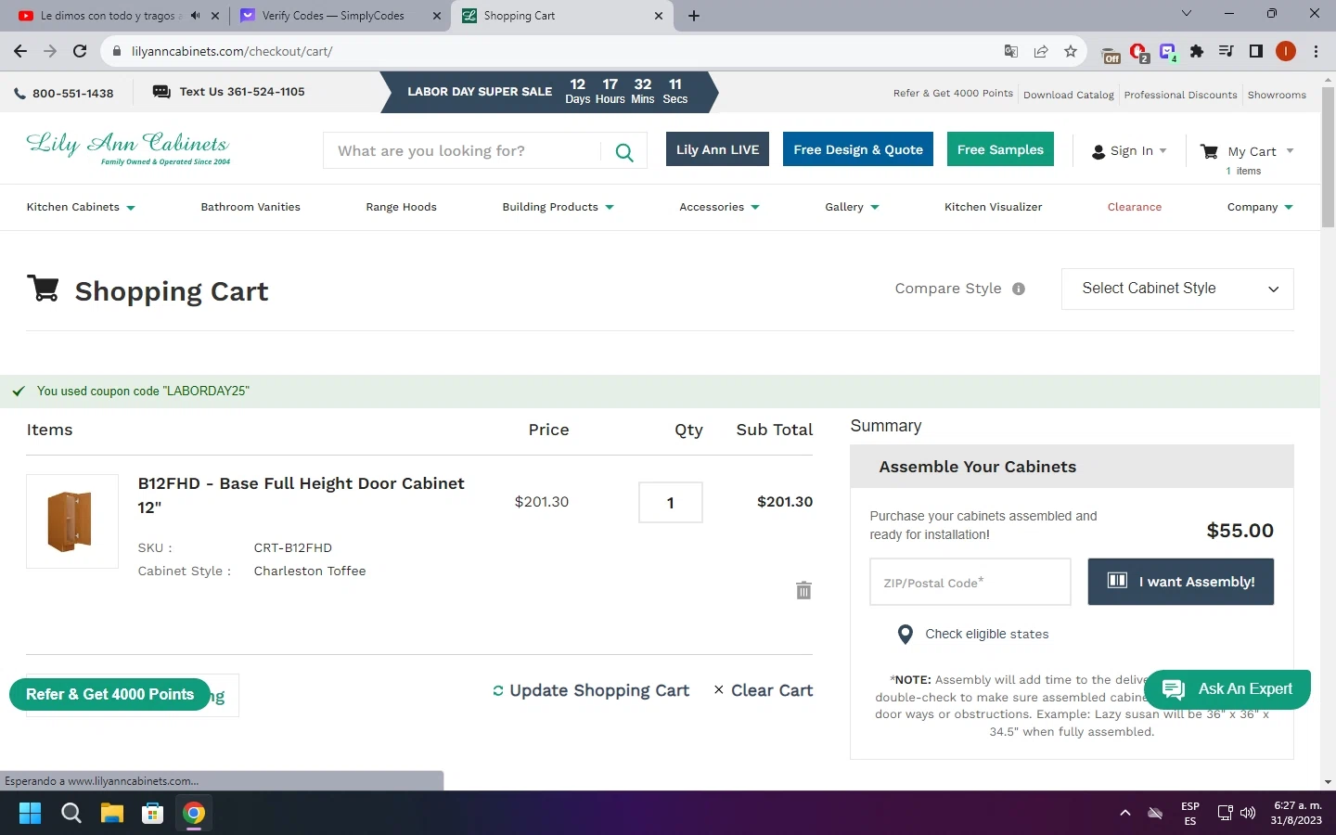Image resolution: width=1336 pixels, height=835 pixels.
Task: Open Microsoft Store from taskbar
Action: [153, 814]
